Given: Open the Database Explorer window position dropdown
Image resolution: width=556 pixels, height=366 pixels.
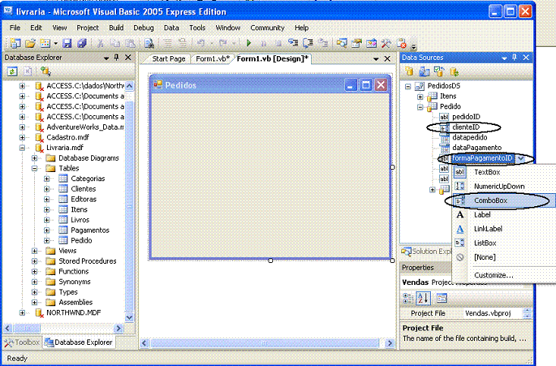Looking at the screenshot, I should point(106,58).
